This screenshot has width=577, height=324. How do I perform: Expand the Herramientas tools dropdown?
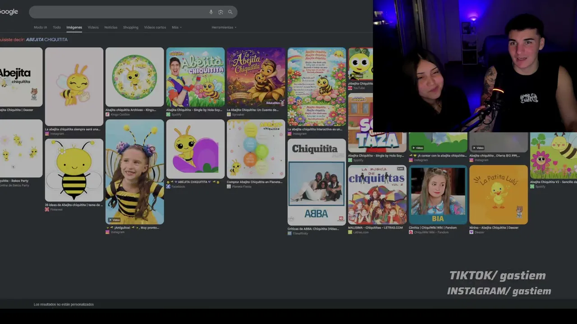pos(224,27)
